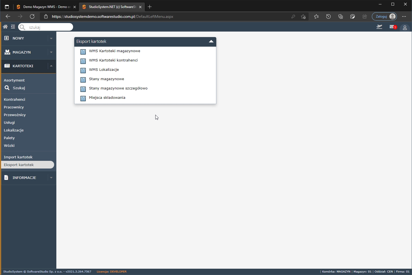Click the password key icon in address bar
412x275 pixels.
[293, 16]
